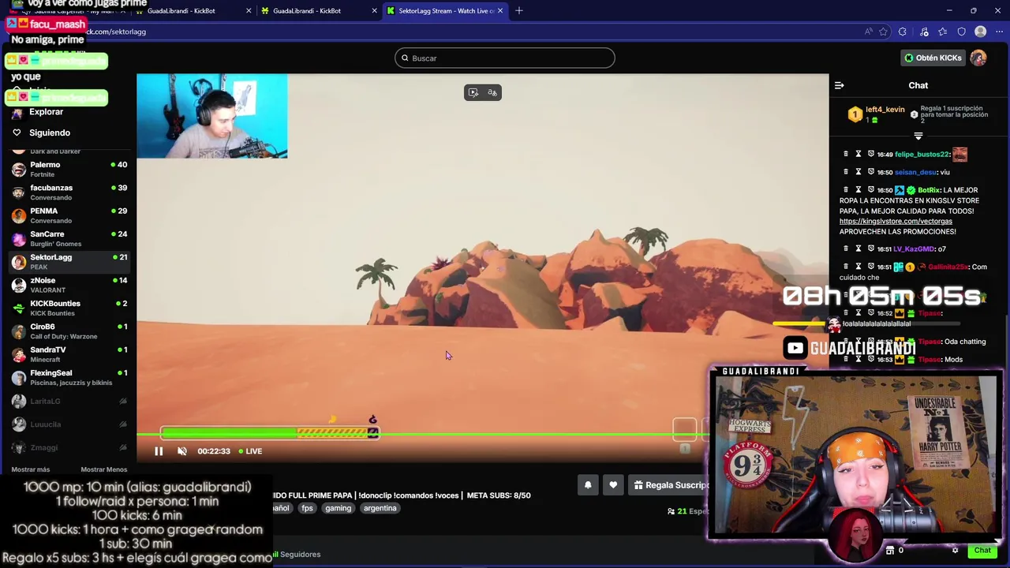1010x568 pixels.
Task: Timeout seisan_desu with hourglass icon
Action: pyautogui.click(x=858, y=172)
